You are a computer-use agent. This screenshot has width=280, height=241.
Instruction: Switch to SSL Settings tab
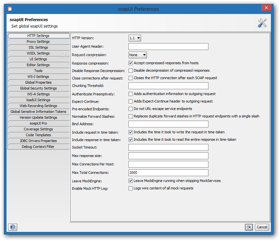pos(39,48)
